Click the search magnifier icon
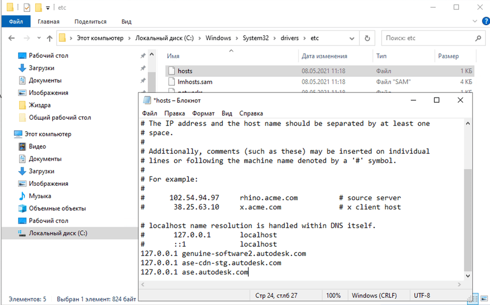This screenshot has width=490, height=305. pyautogui.click(x=478, y=38)
